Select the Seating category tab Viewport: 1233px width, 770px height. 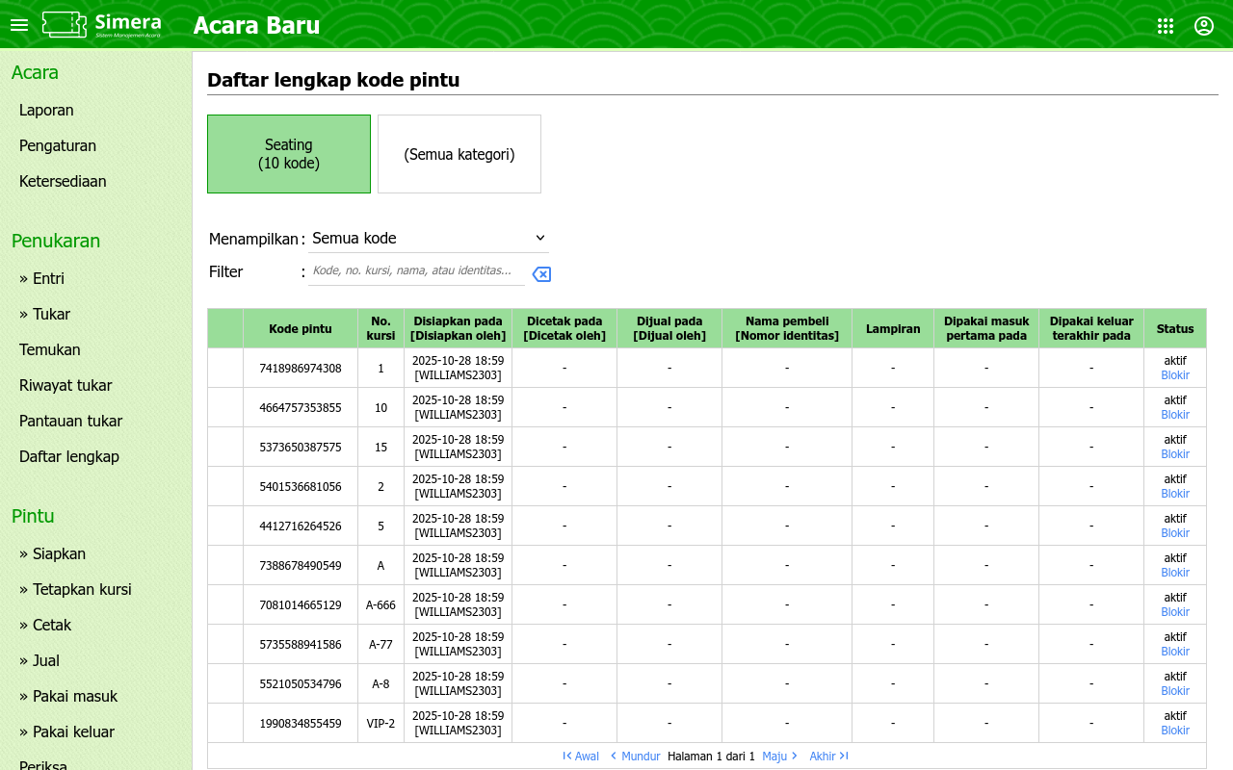[x=289, y=154]
